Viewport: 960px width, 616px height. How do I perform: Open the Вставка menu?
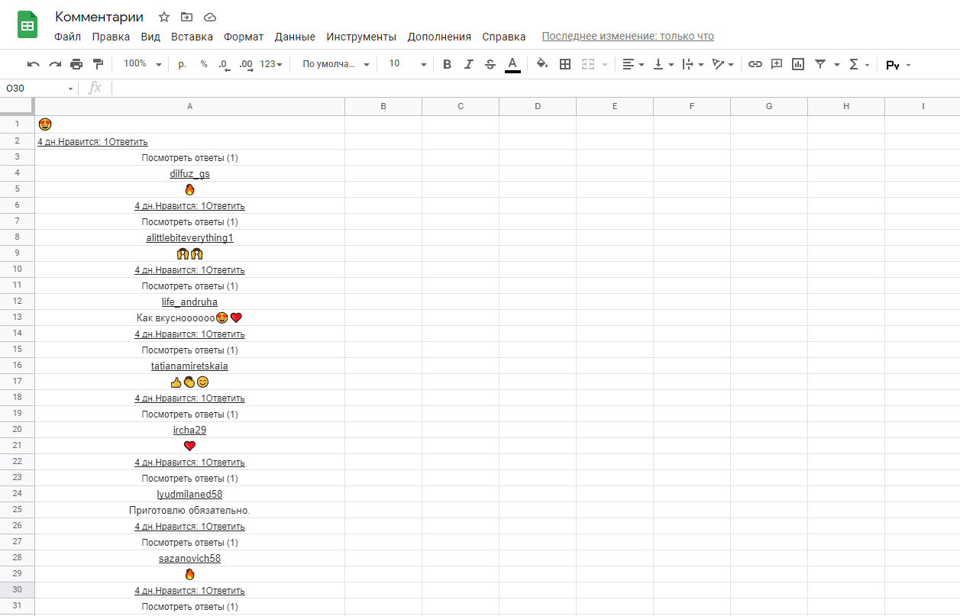[x=192, y=37]
